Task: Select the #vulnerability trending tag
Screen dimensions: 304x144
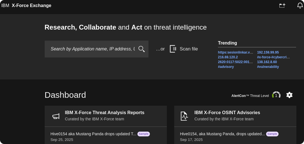Action: point(268,67)
